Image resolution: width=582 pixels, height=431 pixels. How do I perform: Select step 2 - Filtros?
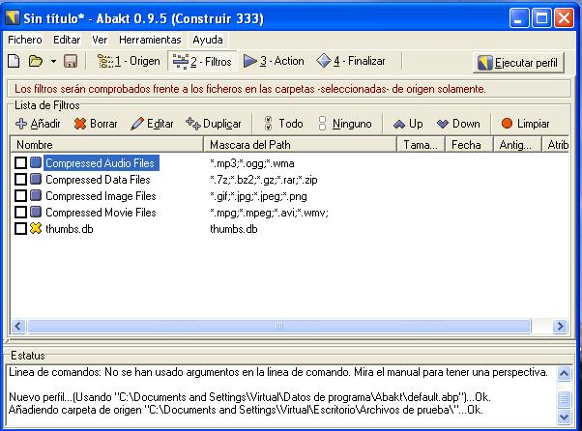coord(202,61)
